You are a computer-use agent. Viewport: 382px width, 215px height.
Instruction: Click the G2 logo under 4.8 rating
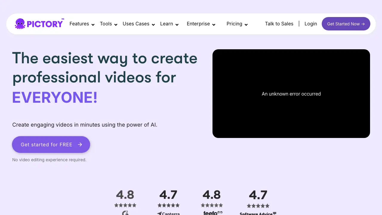125,213
